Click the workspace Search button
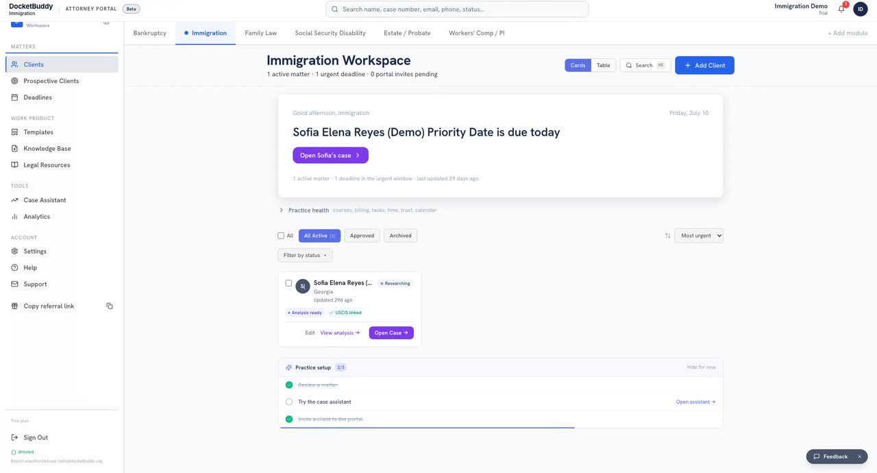Screen dimensions: 877x473 click(x=645, y=65)
